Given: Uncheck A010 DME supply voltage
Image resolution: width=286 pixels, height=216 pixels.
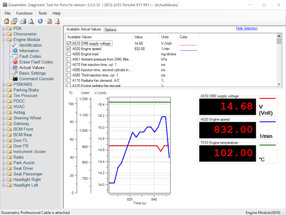Looking at the screenshot, I should point(69,43).
